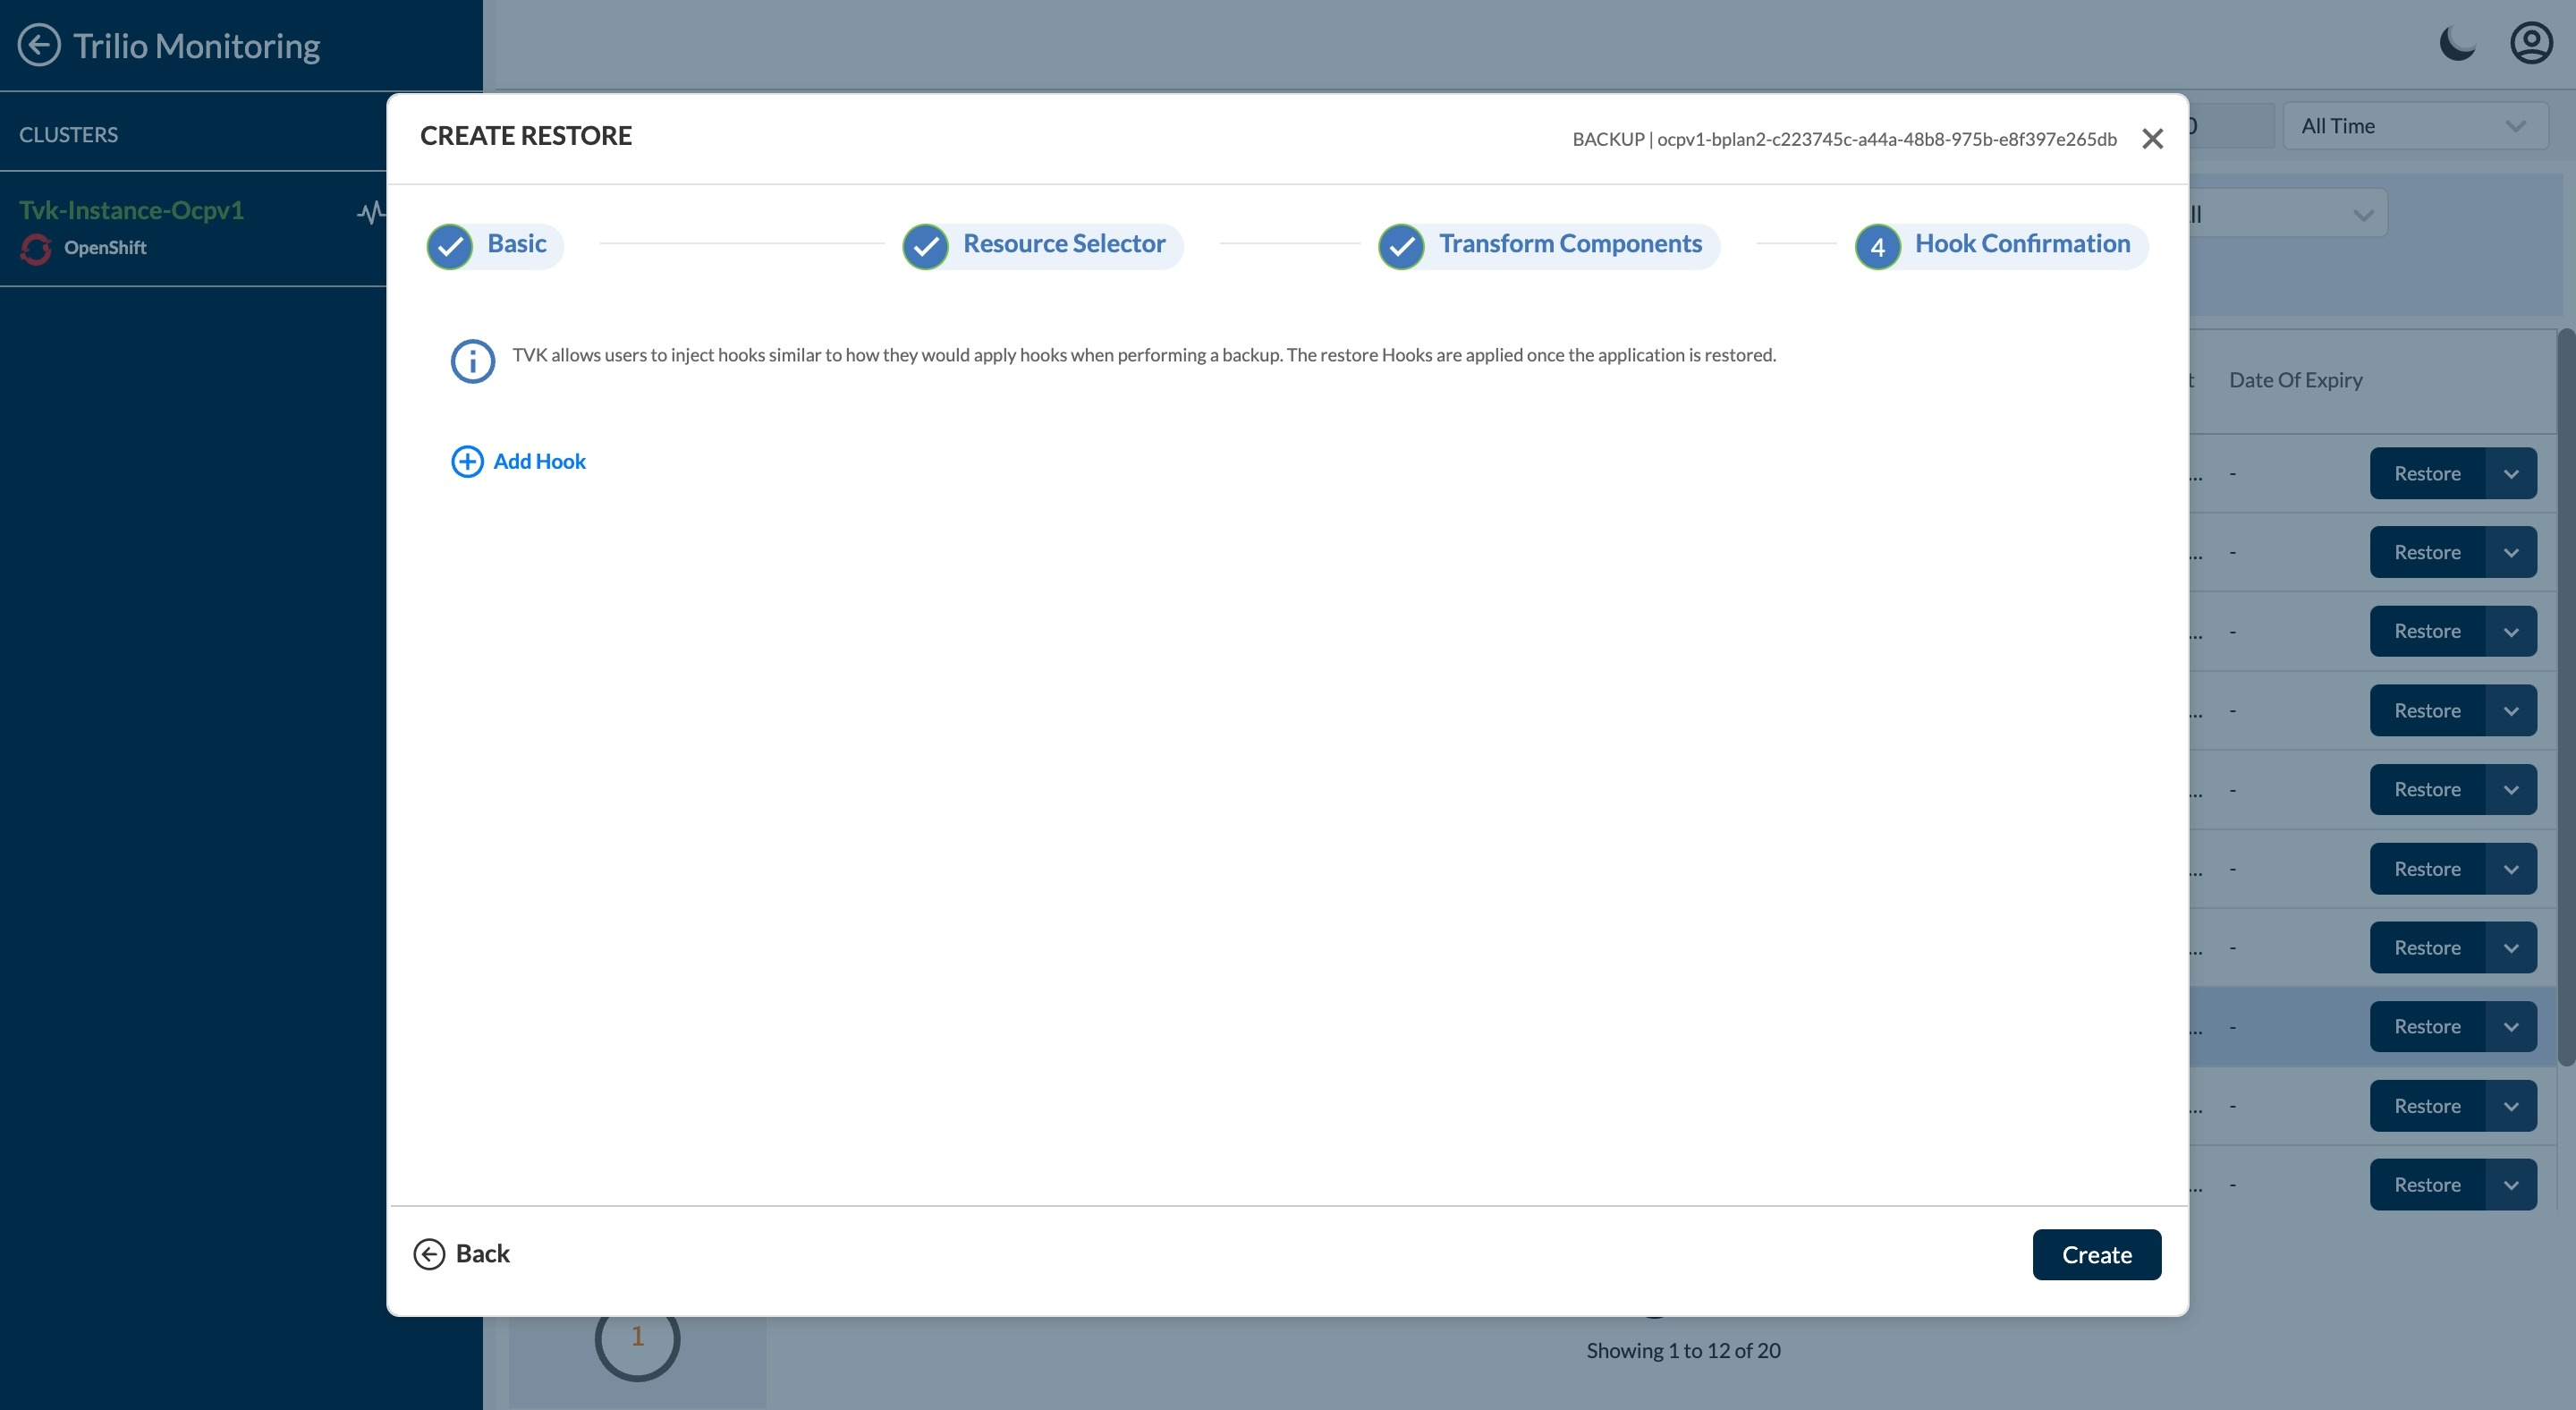Click the OpenShift logo icon

click(x=36, y=248)
